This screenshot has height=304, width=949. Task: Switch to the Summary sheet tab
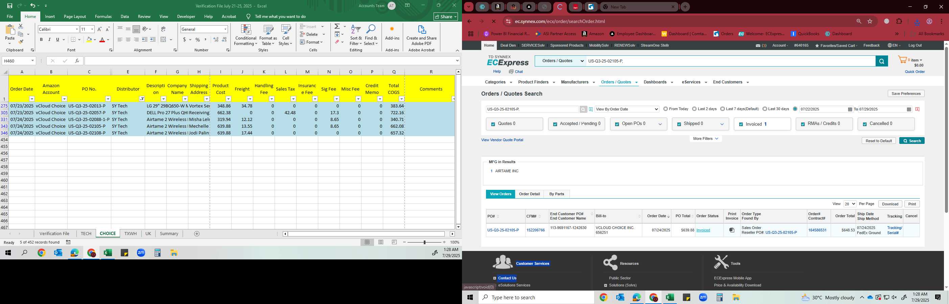click(x=169, y=234)
